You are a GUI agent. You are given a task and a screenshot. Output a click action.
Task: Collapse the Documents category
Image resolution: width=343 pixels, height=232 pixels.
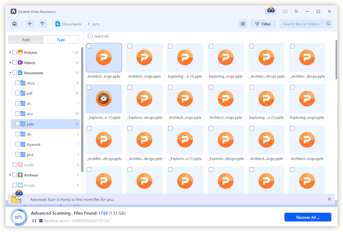pyautogui.click(x=10, y=73)
